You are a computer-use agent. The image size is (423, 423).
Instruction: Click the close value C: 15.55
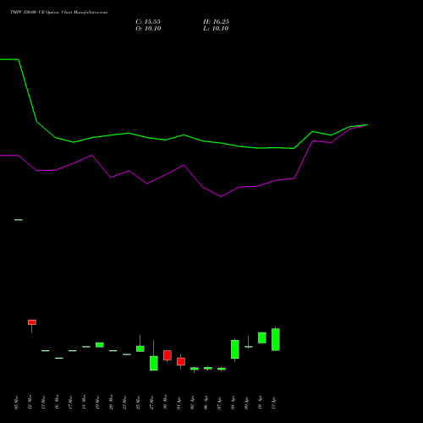[x=148, y=22]
